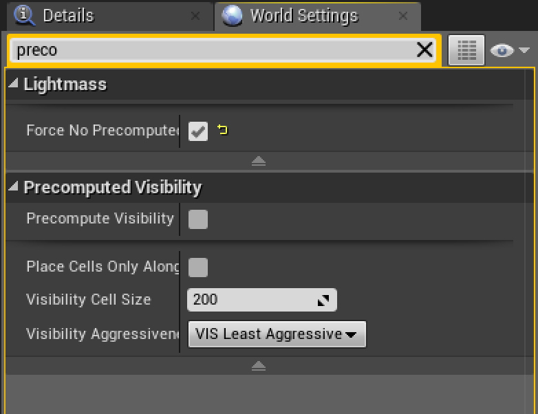The height and width of the screenshot is (414, 538).
Task: Close the World Settings tab
Action: point(403,15)
